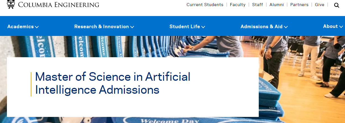345x123 pixels.
Task: Open the Student Life menu
Action: [x=185, y=27]
